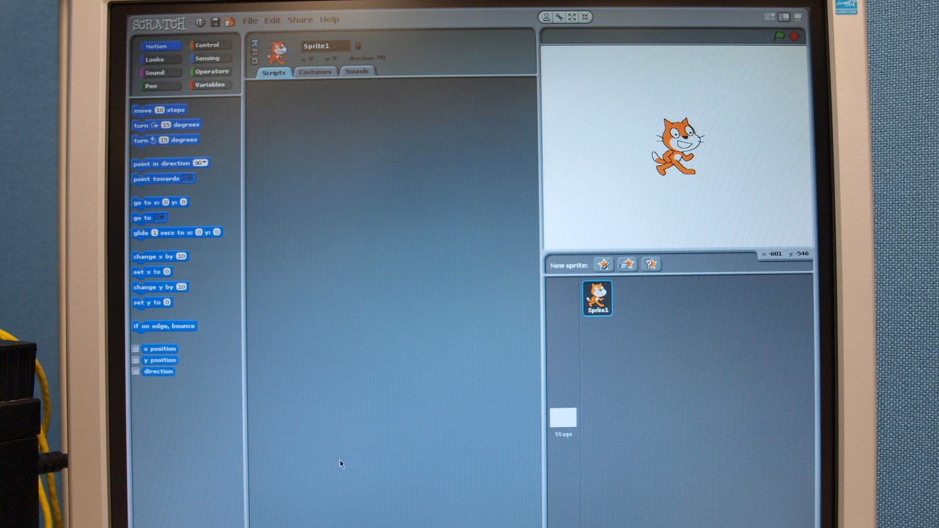This screenshot has height=528, width=939.
Task: Click the value field in set x to
Action: (167, 272)
